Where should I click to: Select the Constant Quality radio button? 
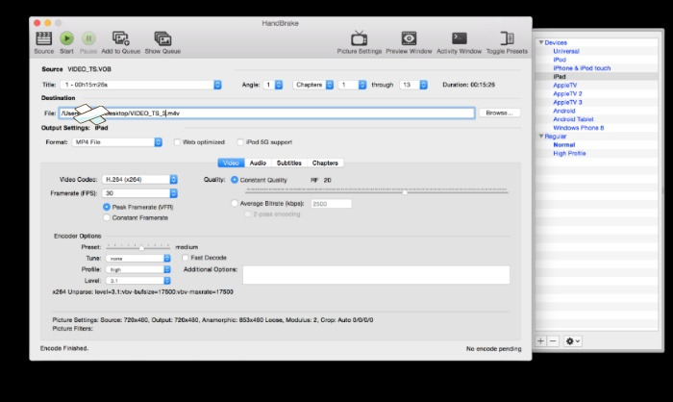click(x=235, y=180)
